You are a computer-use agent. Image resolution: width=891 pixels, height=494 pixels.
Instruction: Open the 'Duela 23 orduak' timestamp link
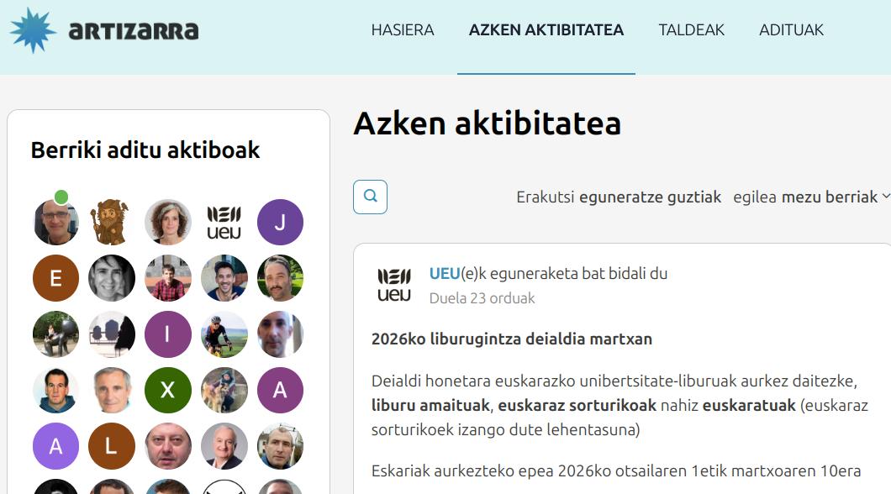(x=482, y=298)
